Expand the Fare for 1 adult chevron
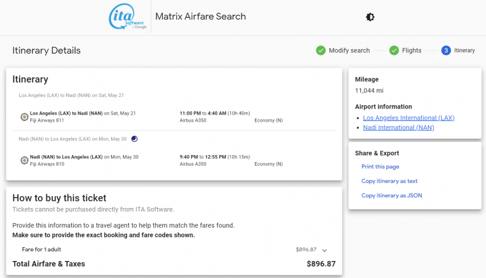486x278 pixels. pos(325,250)
